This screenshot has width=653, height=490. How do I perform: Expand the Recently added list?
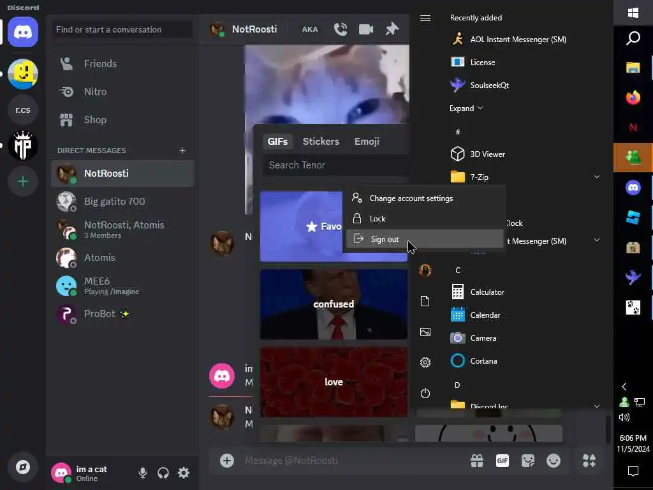[x=466, y=108]
